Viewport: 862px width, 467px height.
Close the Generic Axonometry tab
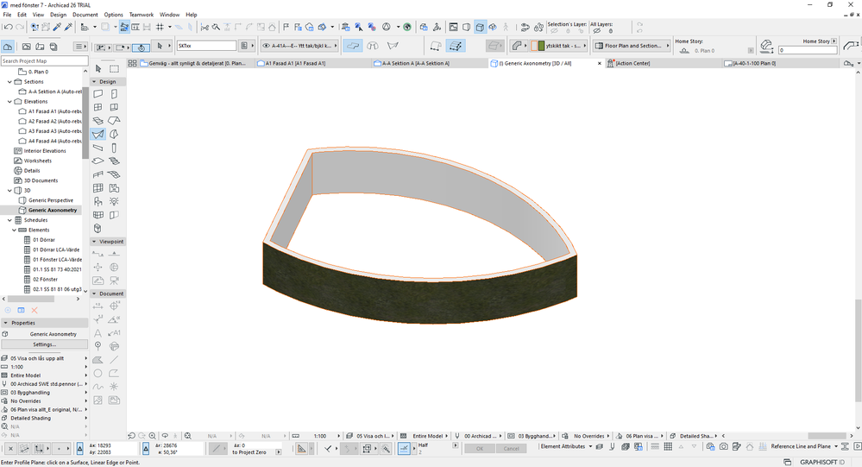point(599,63)
